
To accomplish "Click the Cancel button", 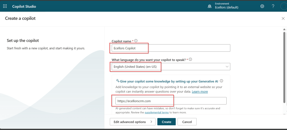I will coord(187,122).
